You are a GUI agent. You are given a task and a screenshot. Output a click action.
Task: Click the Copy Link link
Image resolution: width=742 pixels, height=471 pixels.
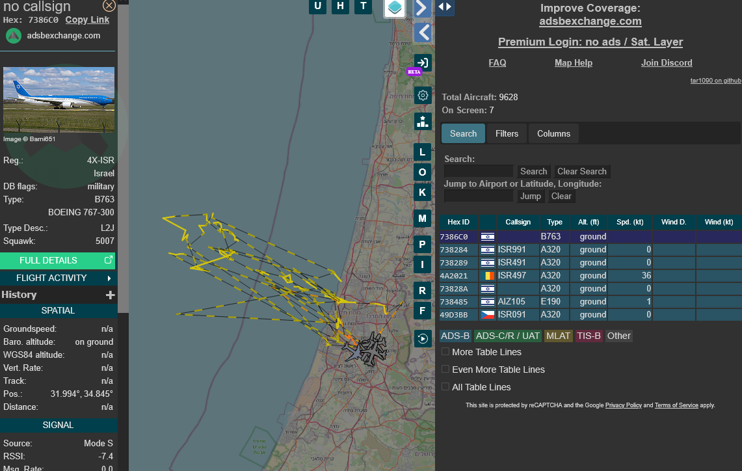coord(87,20)
